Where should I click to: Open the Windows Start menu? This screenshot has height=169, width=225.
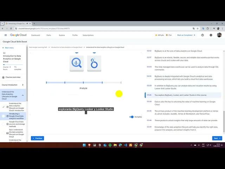(x=84, y=145)
